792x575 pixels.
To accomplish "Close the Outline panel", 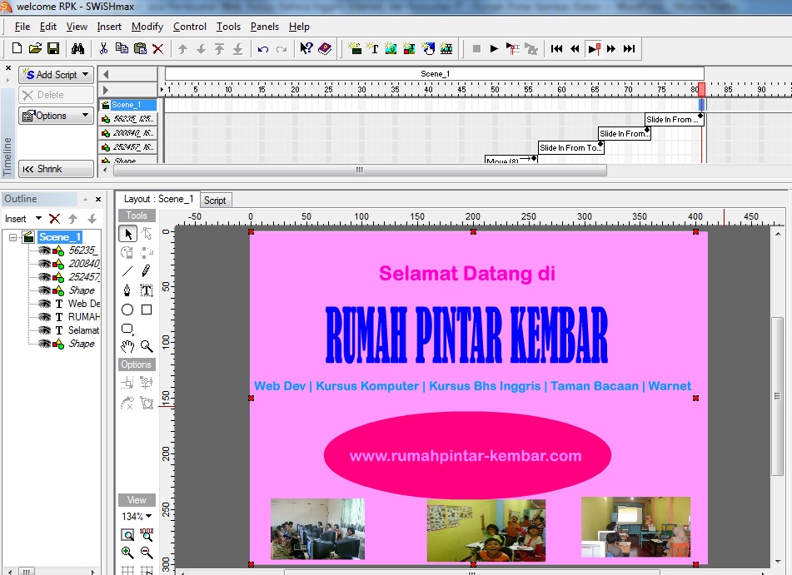I will [x=98, y=199].
